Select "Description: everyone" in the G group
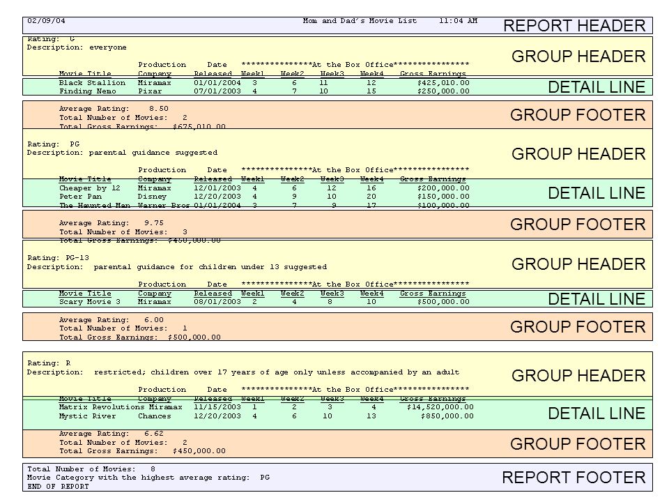Screen dimensions: 669x502 77,47
